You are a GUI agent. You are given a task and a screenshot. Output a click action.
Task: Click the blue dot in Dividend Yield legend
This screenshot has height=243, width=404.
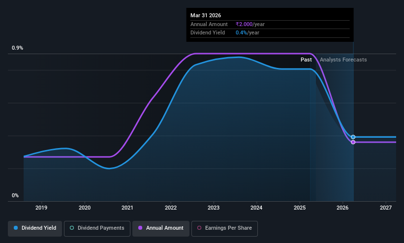coord(16,228)
